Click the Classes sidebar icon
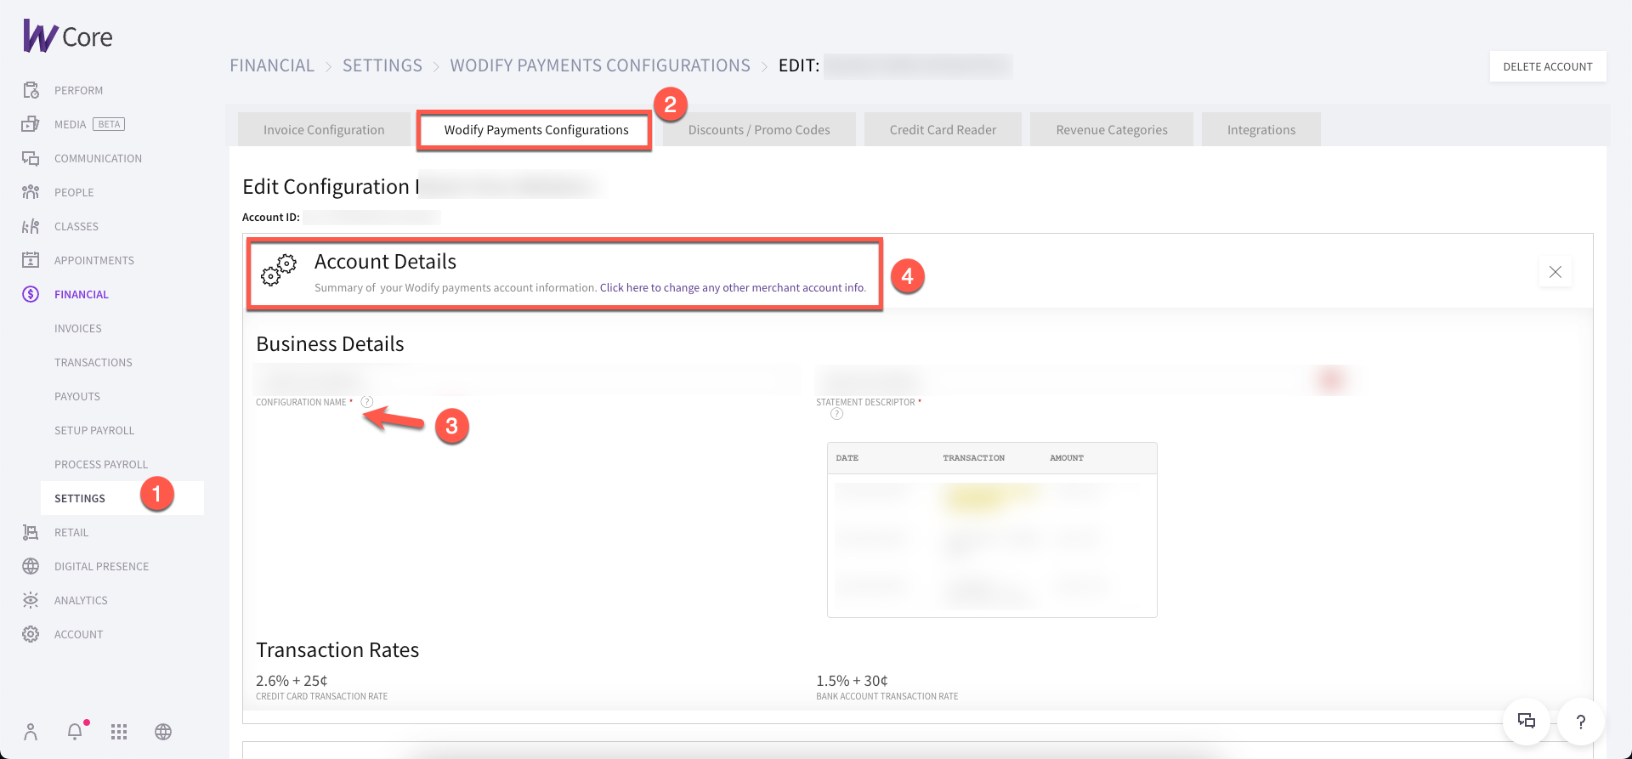Image resolution: width=1632 pixels, height=759 pixels. 31,226
